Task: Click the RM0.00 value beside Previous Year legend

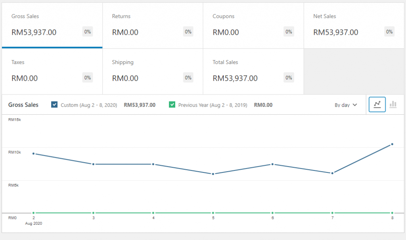Action: click(x=263, y=105)
